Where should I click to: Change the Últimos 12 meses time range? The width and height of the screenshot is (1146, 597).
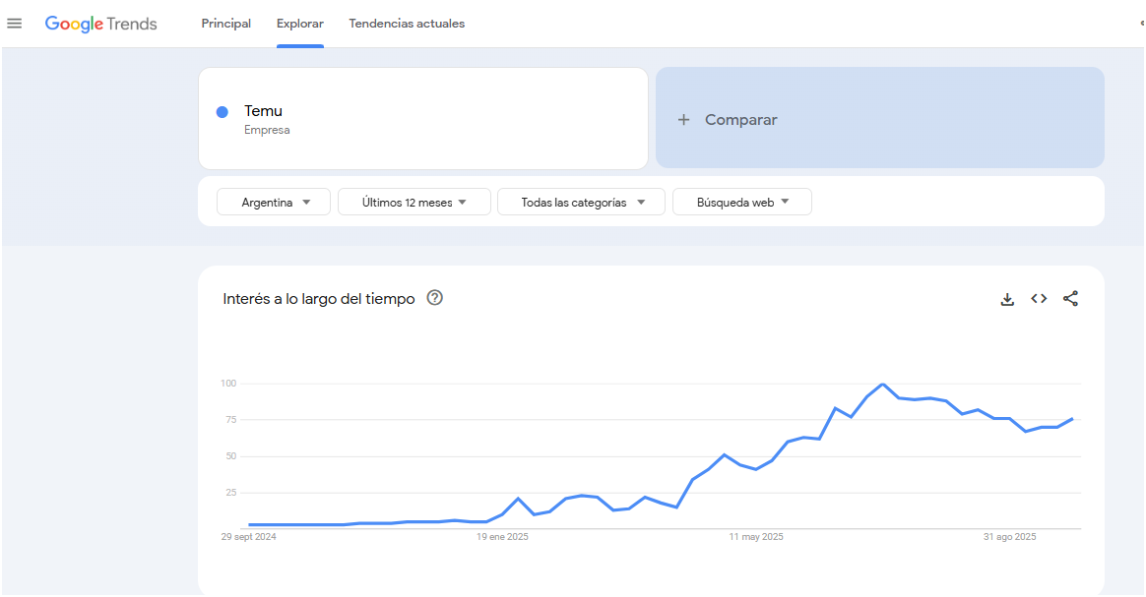tap(414, 203)
